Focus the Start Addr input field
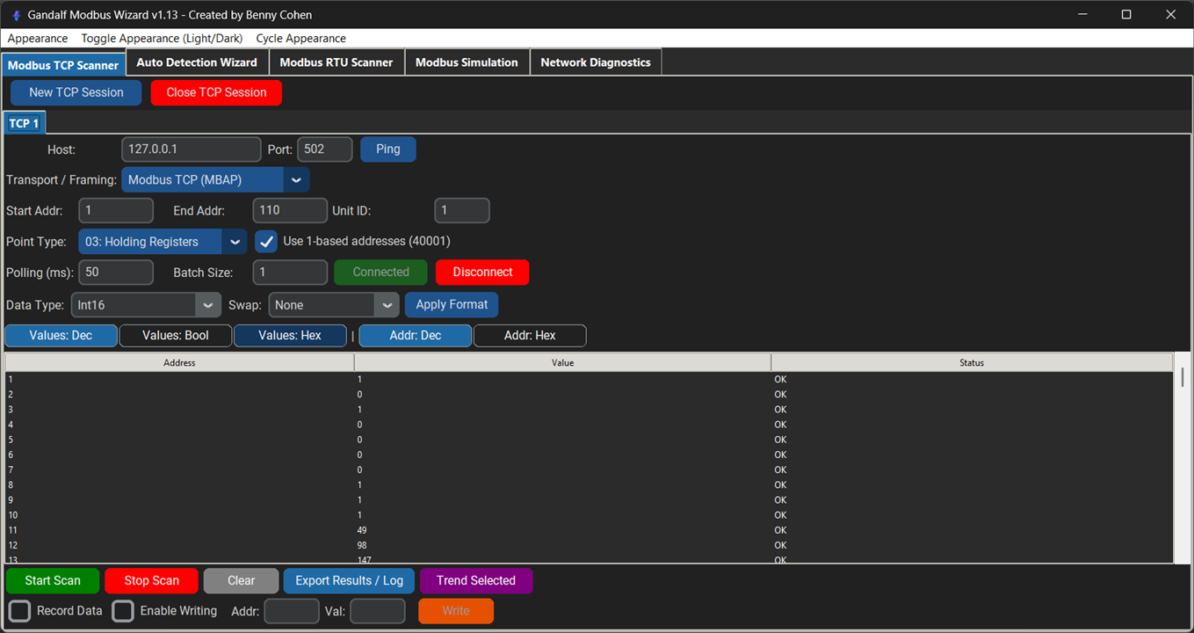1194x633 pixels. click(116, 210)
